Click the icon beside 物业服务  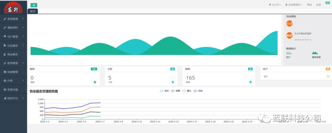pos(5,54)
